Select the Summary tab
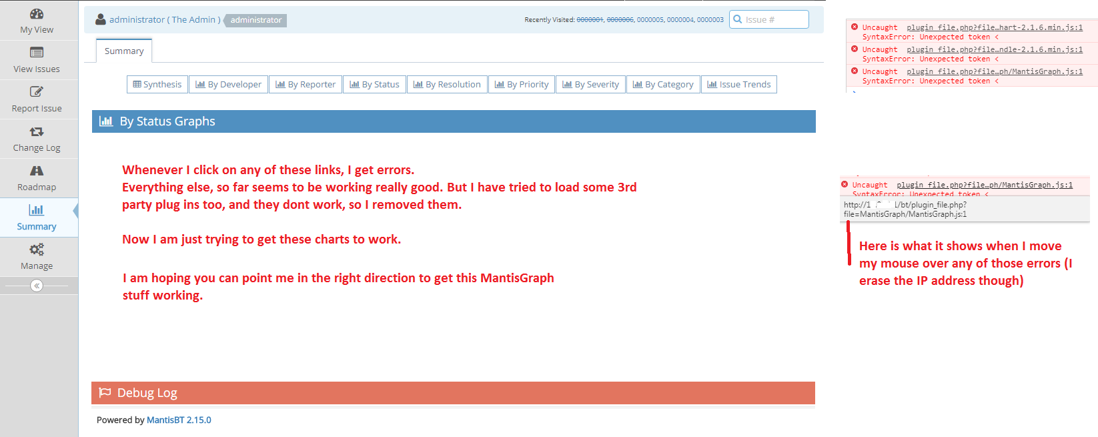Viewport: 1098px width, 437px height. coord(124,51)
